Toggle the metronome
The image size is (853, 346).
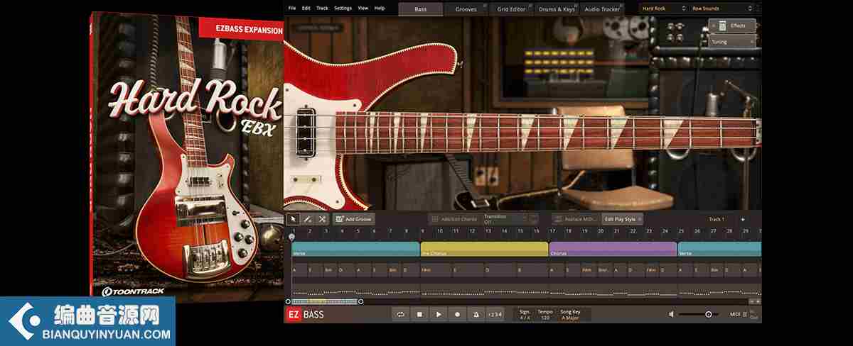coord(476,314)
